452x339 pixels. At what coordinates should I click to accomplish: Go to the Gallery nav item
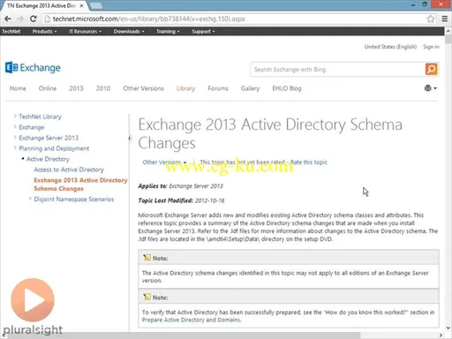[250, 88]
